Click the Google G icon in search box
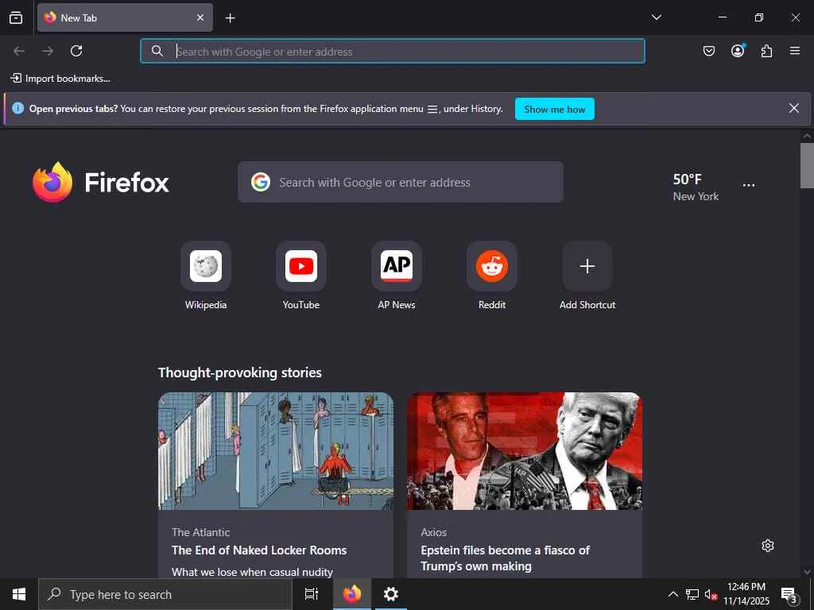 261,182
